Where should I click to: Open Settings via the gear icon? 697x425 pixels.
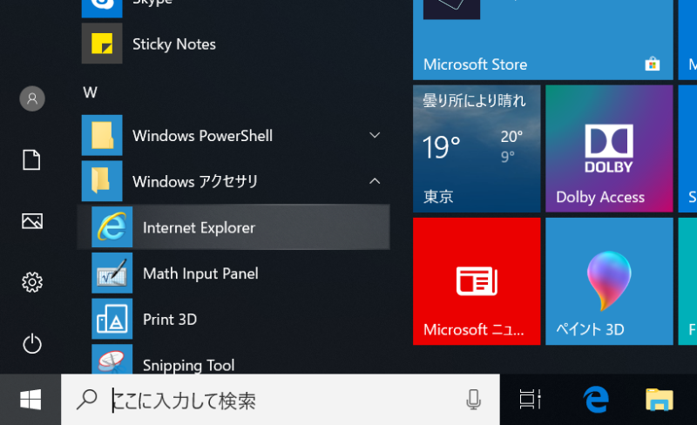click(32, 282)
